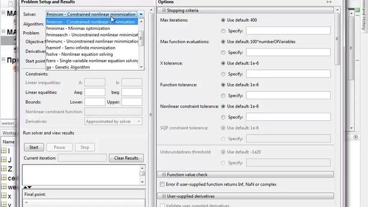Click the >> expand Options arrows

click(x=329, y=2)
